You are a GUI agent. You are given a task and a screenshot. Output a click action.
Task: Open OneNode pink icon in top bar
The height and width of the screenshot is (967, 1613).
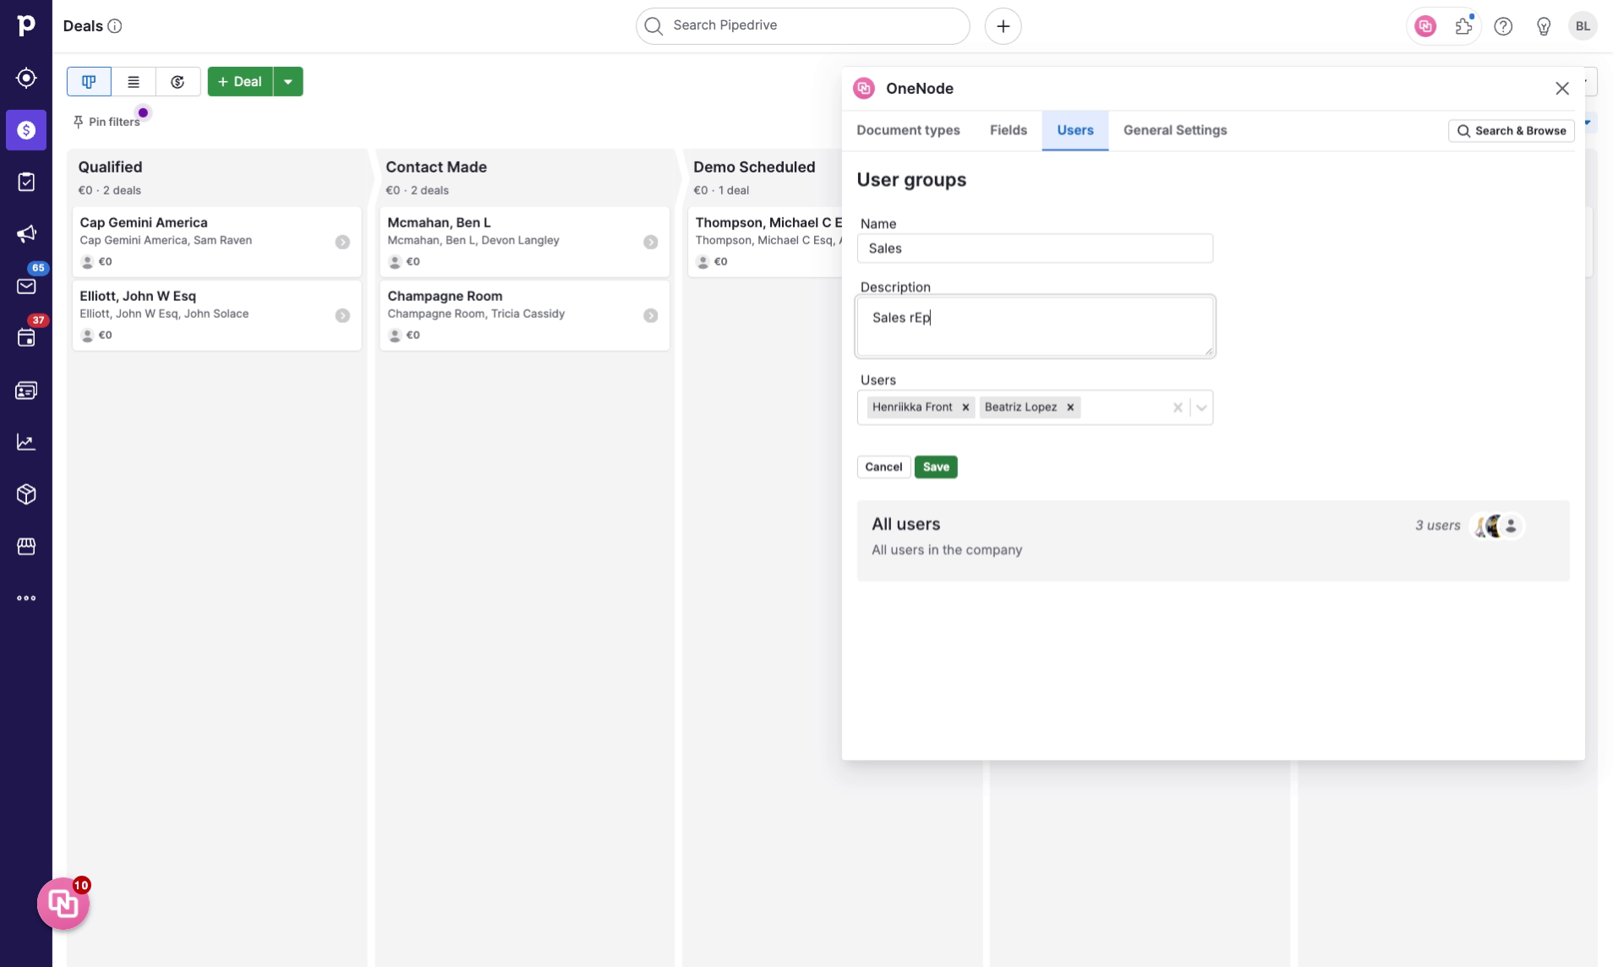(x=1425, y=26)
